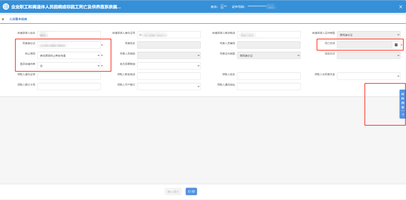Focus the 申请承诺人姓名 input field
This screenshot has height=200, width=406.
(69, 35)
